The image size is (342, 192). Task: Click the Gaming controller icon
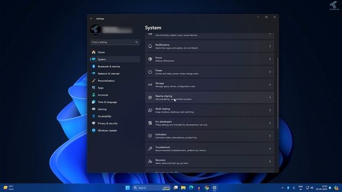point(94,109)
